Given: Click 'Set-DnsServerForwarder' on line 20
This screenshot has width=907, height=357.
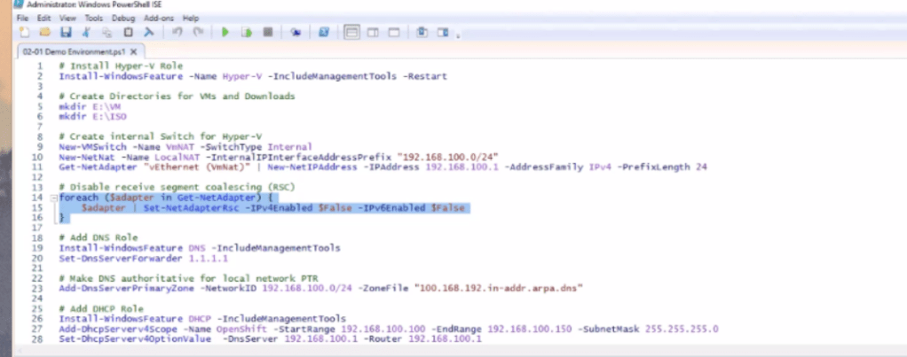Looking at the screenshot, I should (121, 258).
